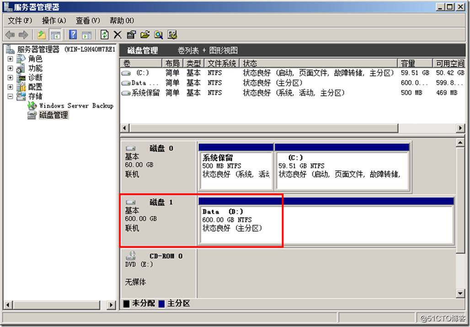Click the Back arrow toolbar button
The height and width of the screenshot is (327, 470).
coord(10,35)
